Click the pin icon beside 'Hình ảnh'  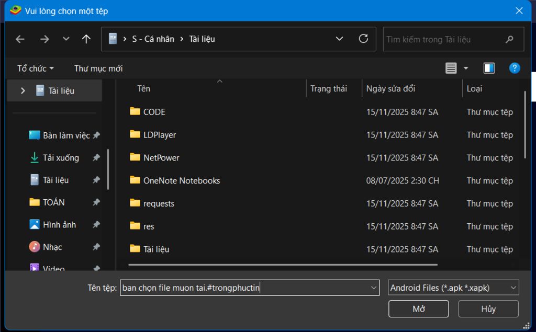(x=96, y=224)
